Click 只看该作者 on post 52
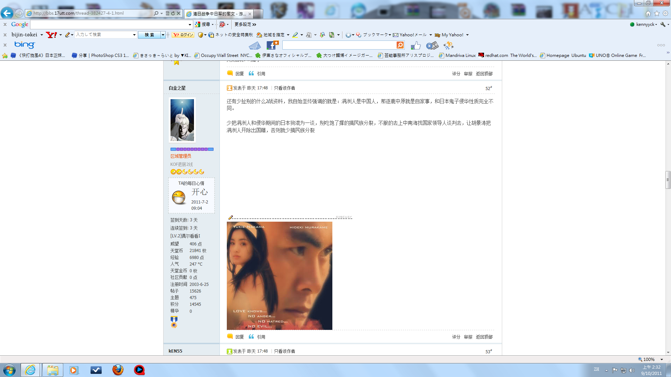The image size is (671, 377). pos(284,88)
